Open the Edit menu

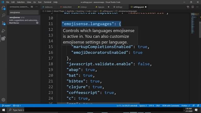[13, 2]
